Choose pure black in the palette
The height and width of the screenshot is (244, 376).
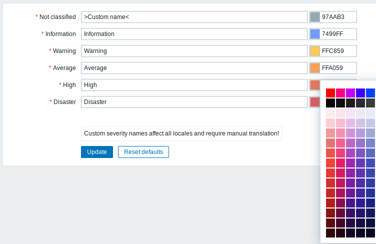330,103
